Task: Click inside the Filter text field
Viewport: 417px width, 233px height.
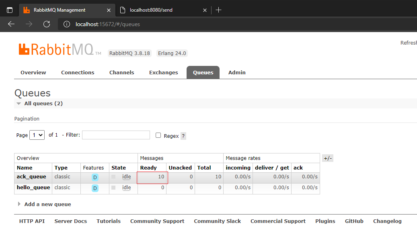Action: 116,135
